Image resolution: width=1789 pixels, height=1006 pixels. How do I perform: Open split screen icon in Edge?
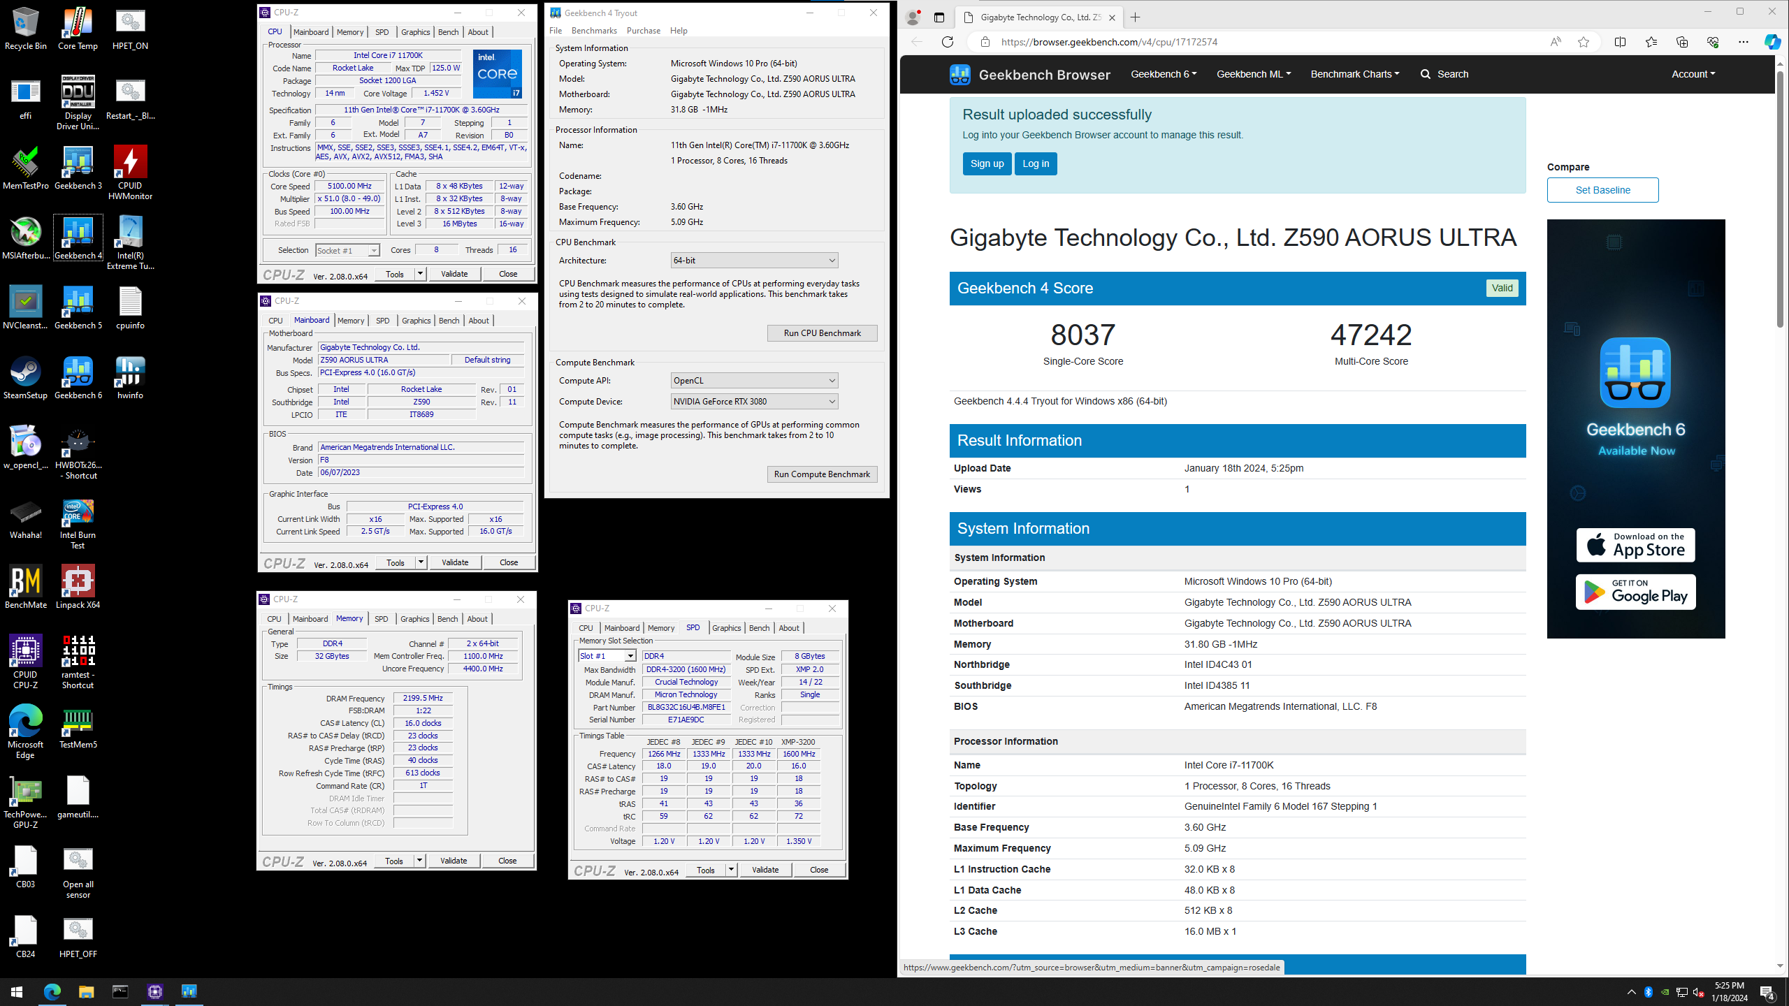pyautogui.click(x=1620, y=42)
